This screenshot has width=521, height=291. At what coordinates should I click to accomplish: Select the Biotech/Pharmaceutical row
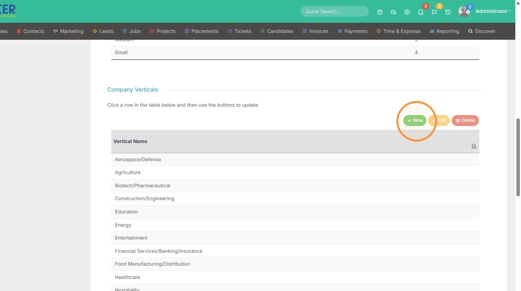(x=295, y=186)
